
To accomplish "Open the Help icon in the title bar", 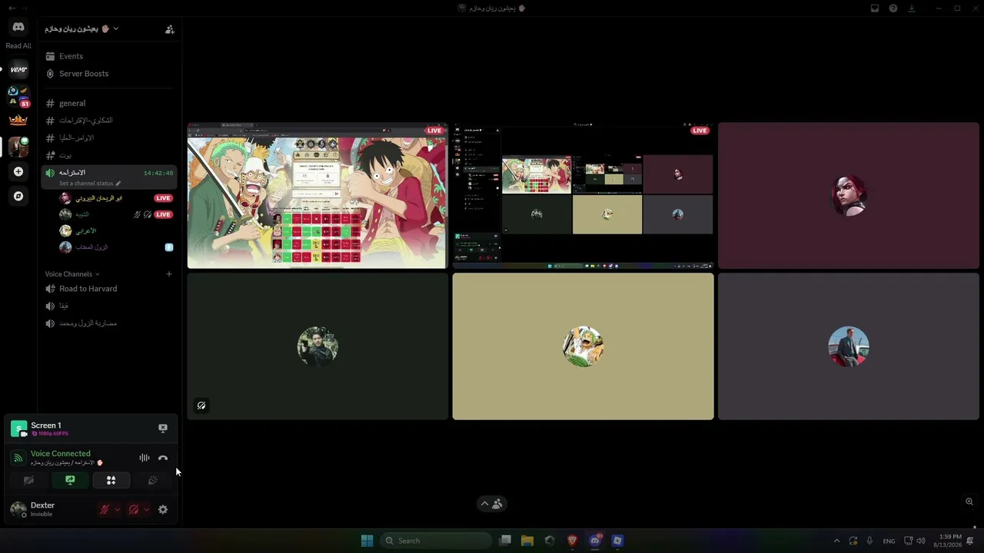I will (x=893, y=8).
